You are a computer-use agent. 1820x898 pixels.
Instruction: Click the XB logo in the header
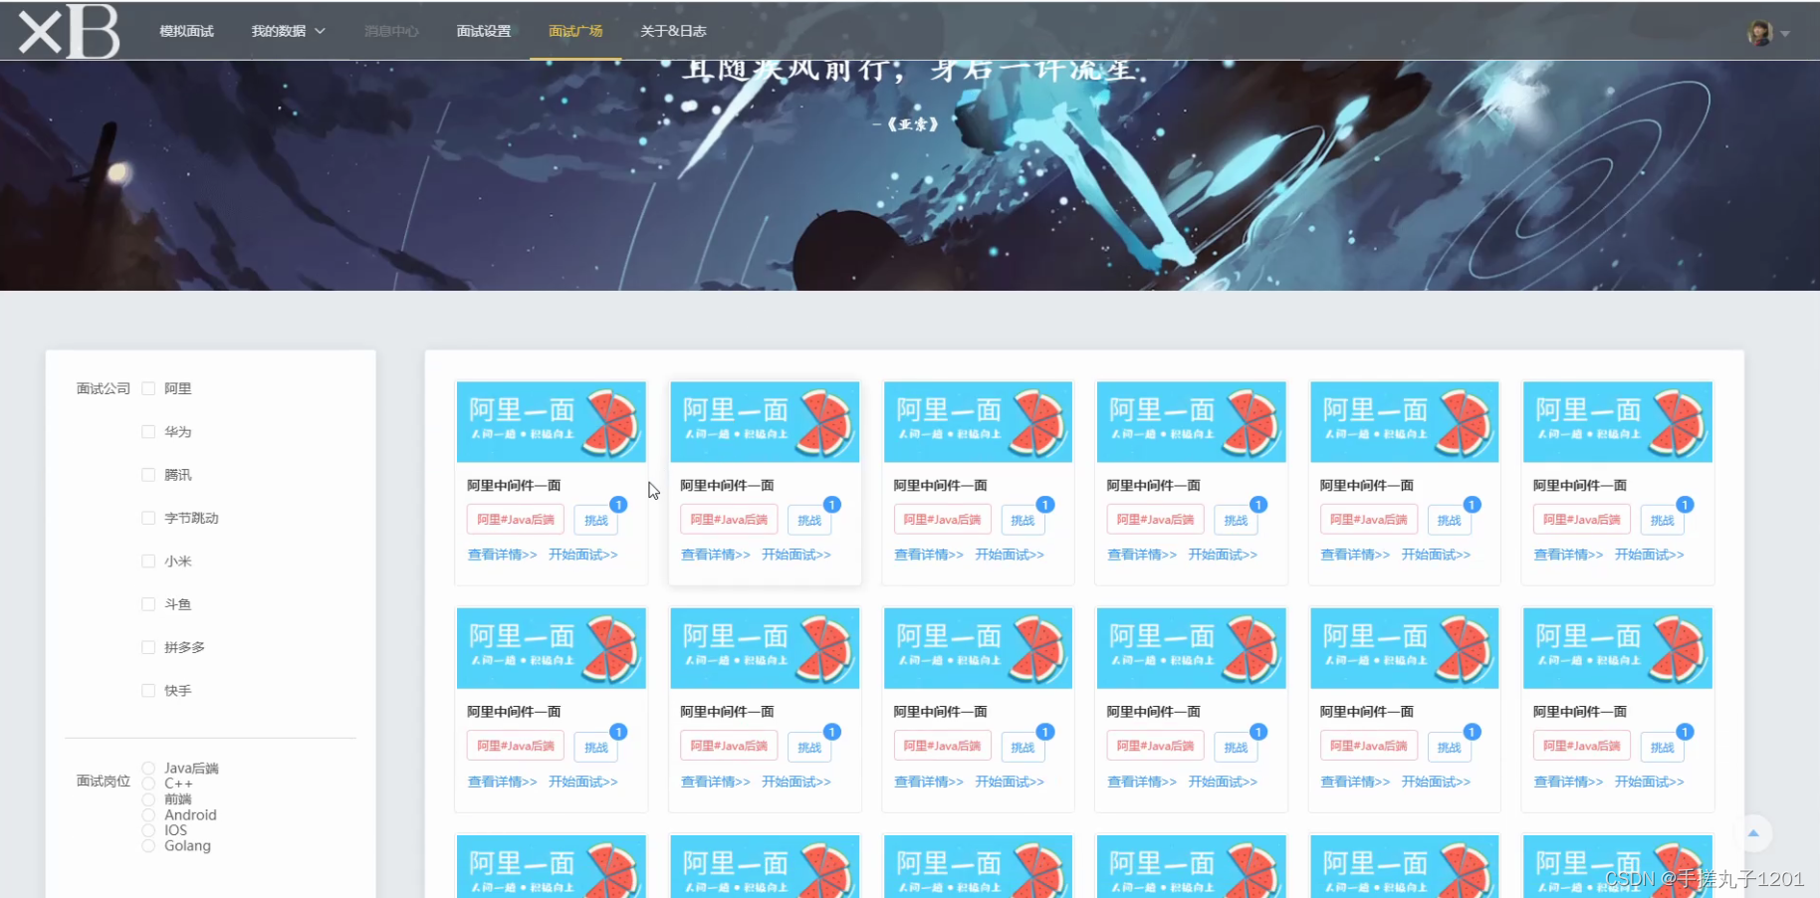69,31
